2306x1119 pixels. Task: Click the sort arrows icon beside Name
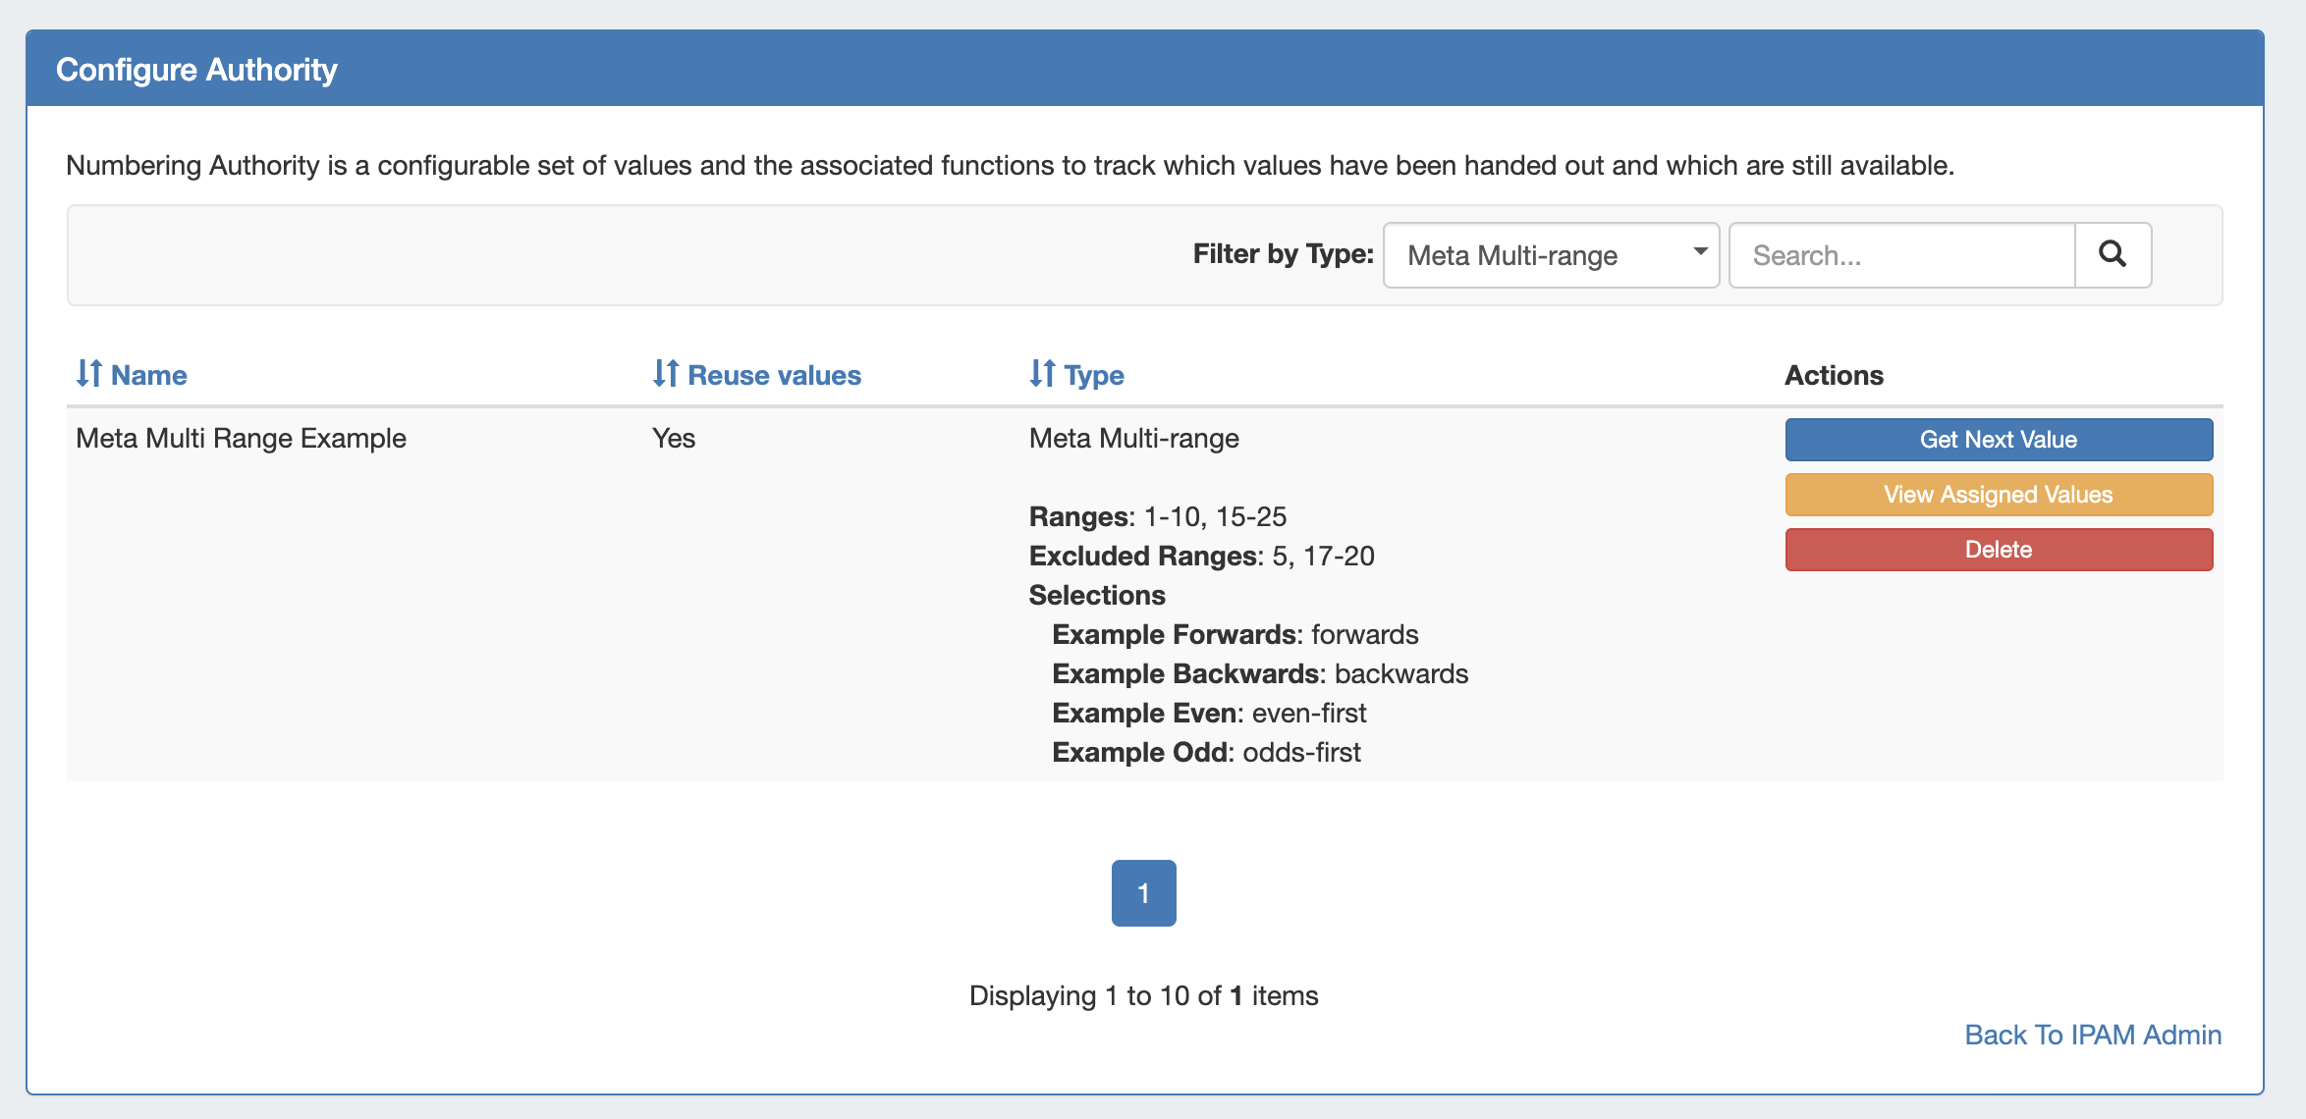coord(89,374)
